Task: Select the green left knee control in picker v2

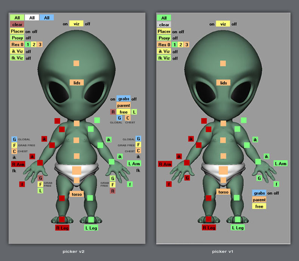Action: tap(90, 198)
